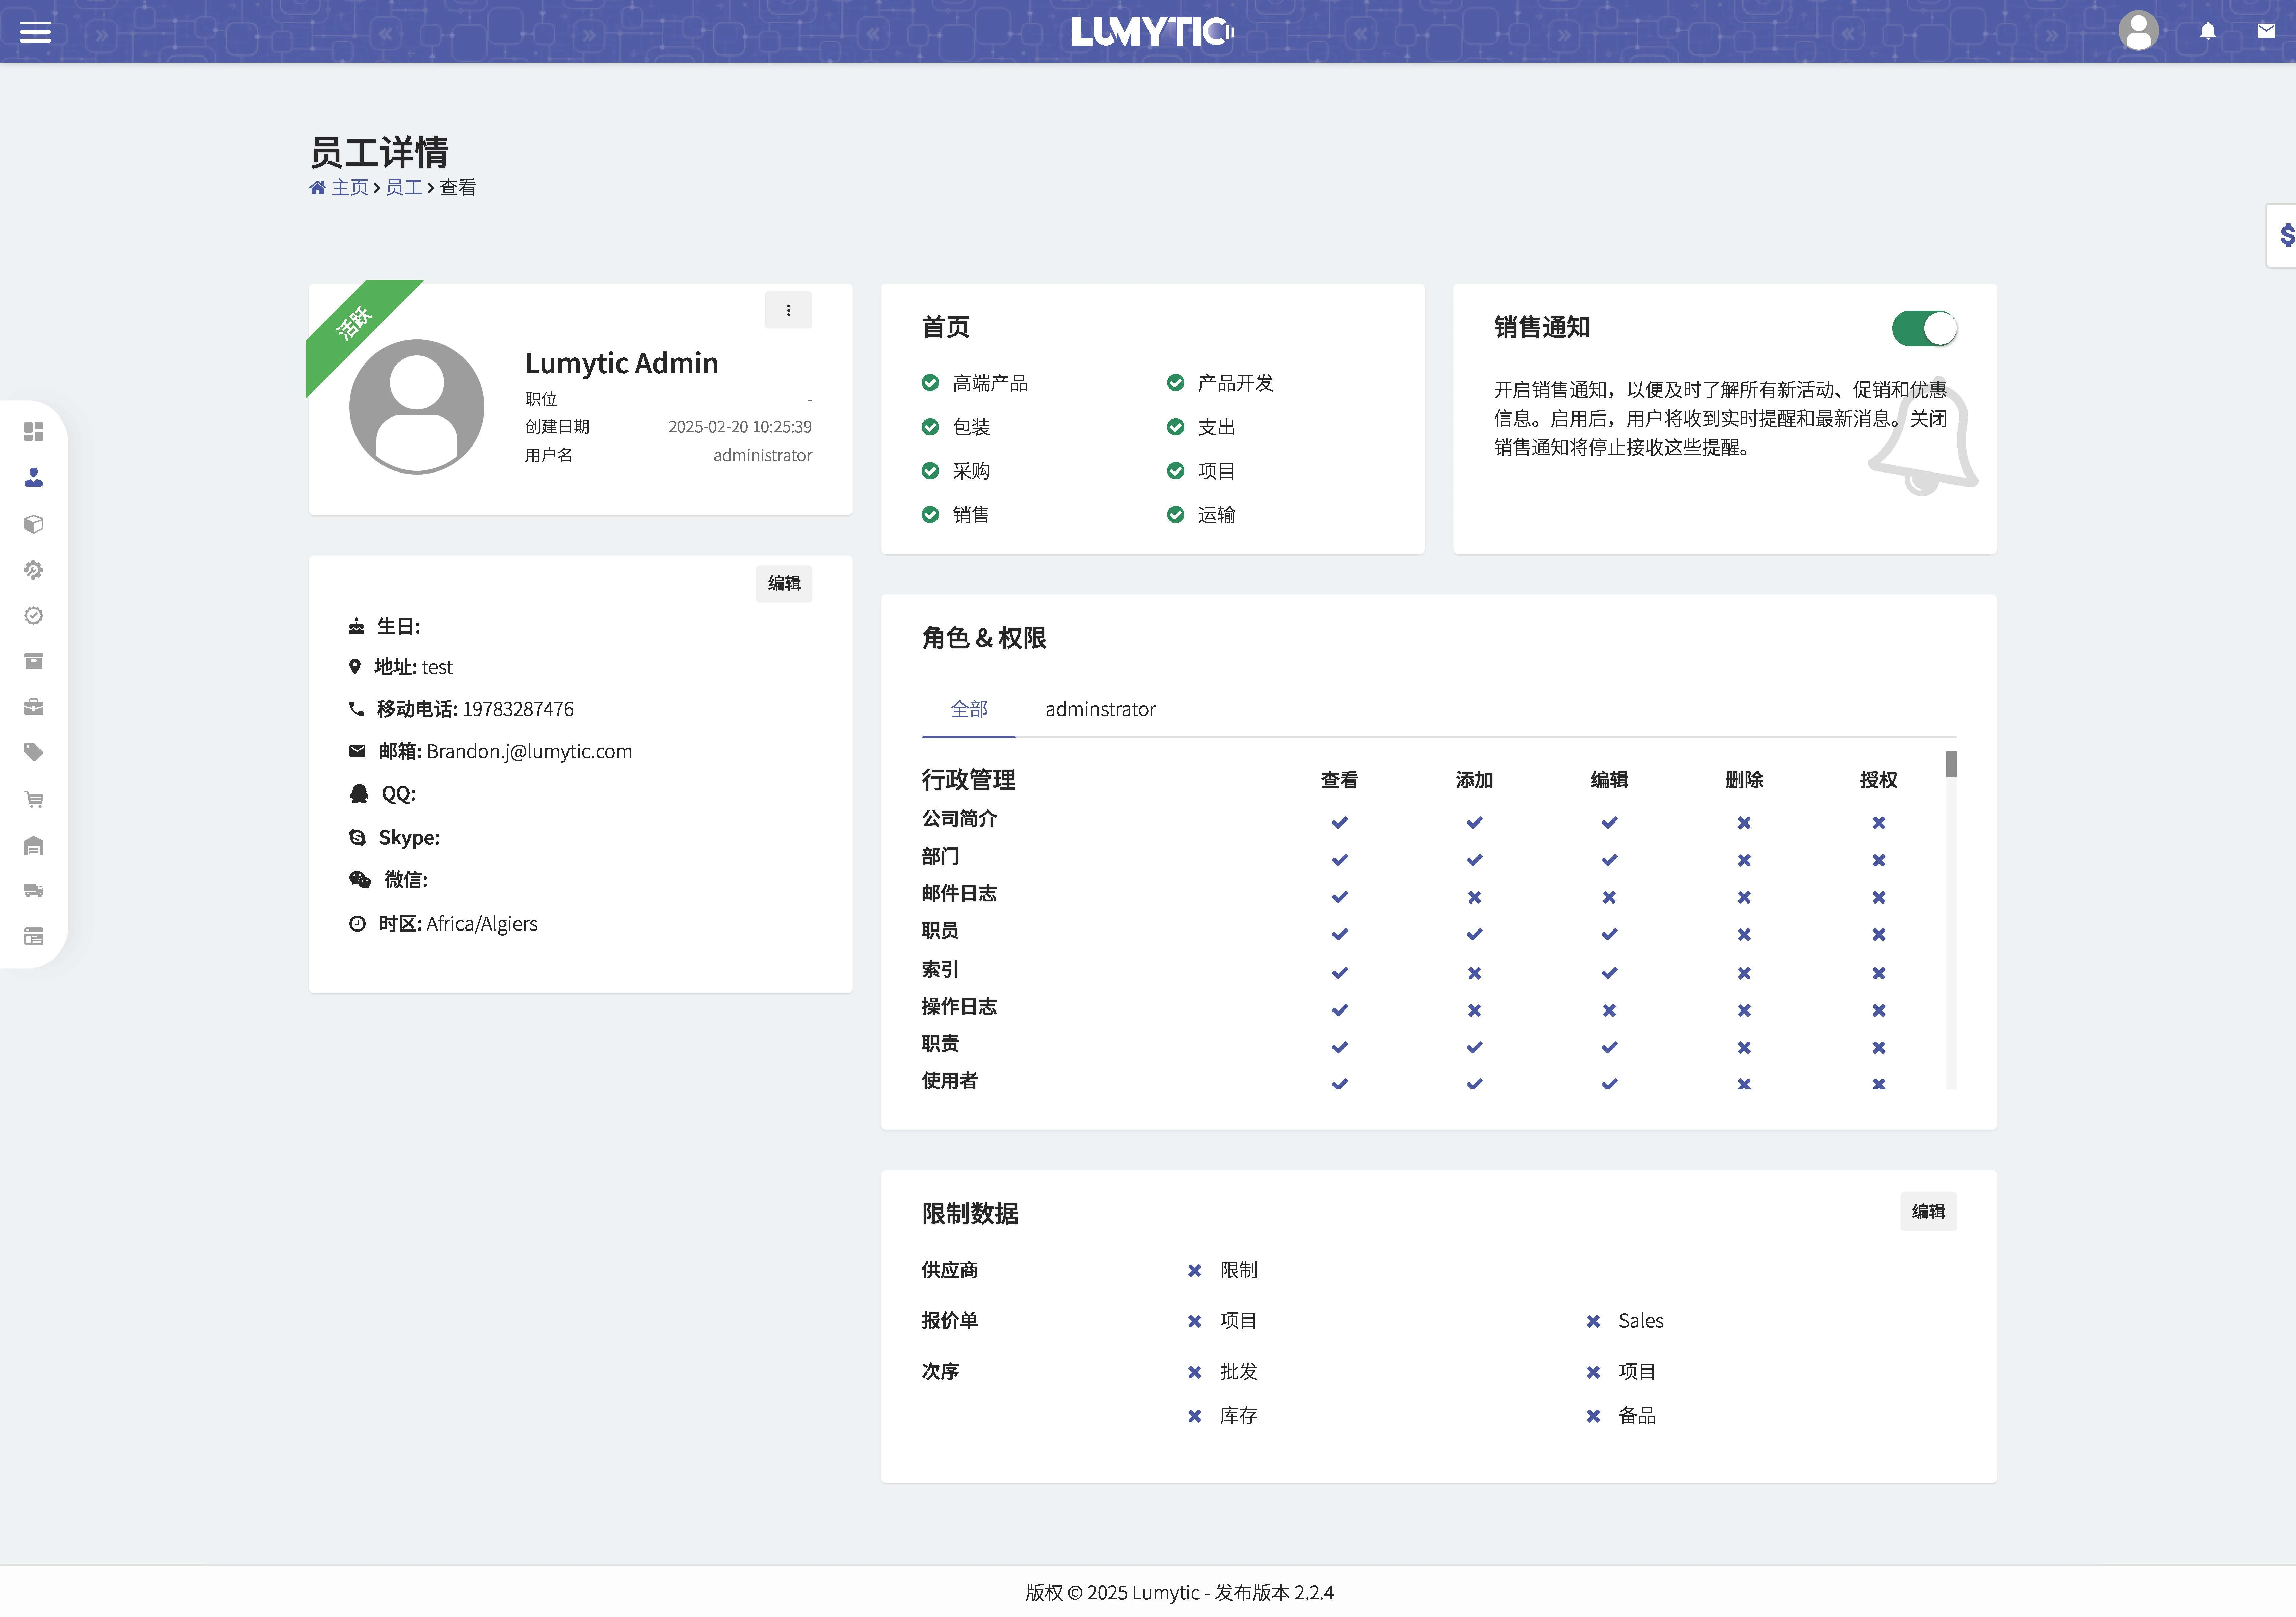This screenshot has width=2296, height=1617.
Task: Click the 销售 green check item
Action: (x=956, y=515)
